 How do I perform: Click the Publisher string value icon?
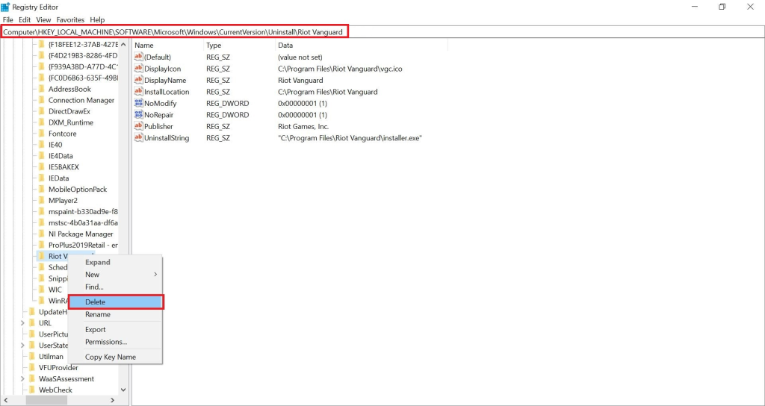tap(138, 126)
